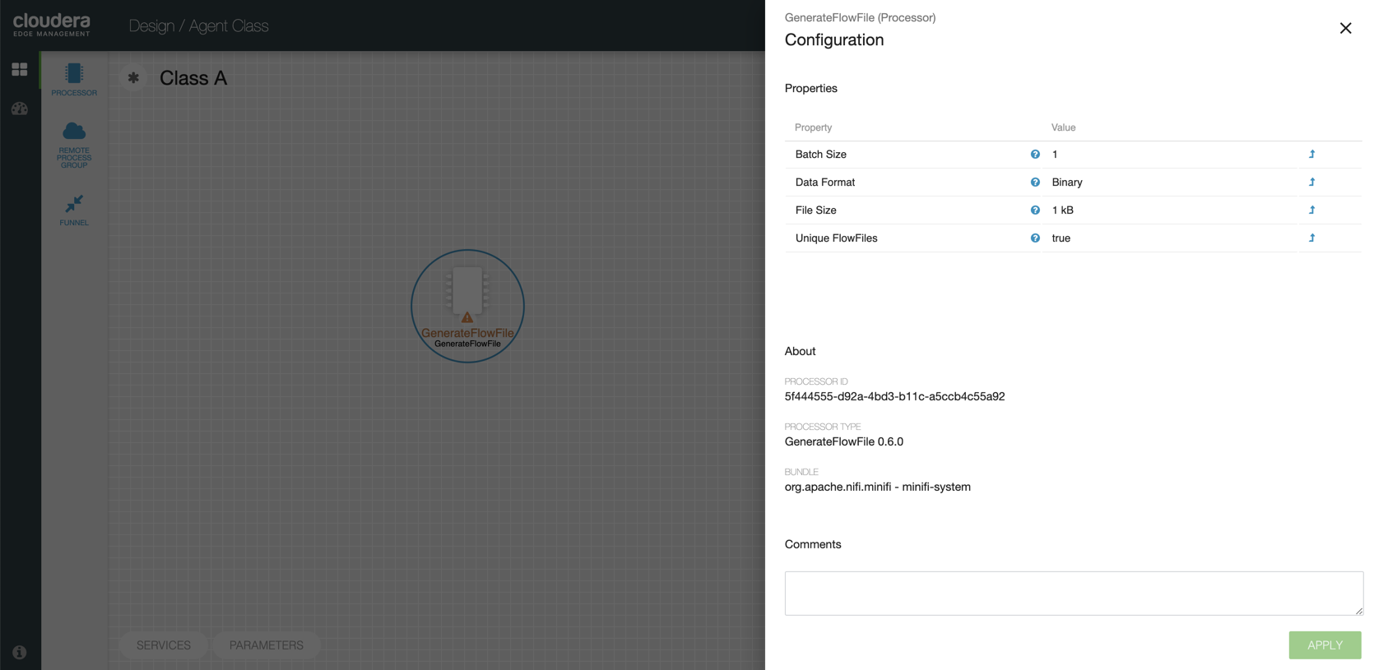Open the dashboard monitor icon
The height and width of the screenshot is (670, 1374).
pyautogui.click(x=20, y=109)
